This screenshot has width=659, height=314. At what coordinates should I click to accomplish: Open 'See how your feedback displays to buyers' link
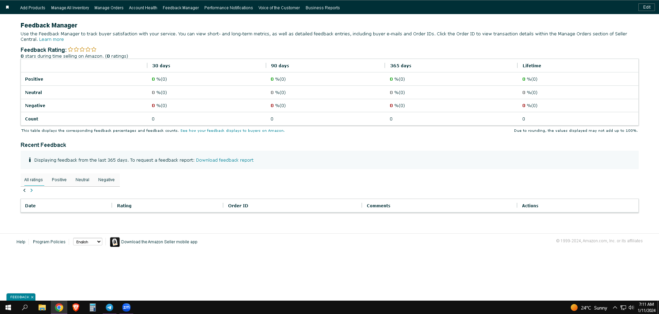pos(232,131)
